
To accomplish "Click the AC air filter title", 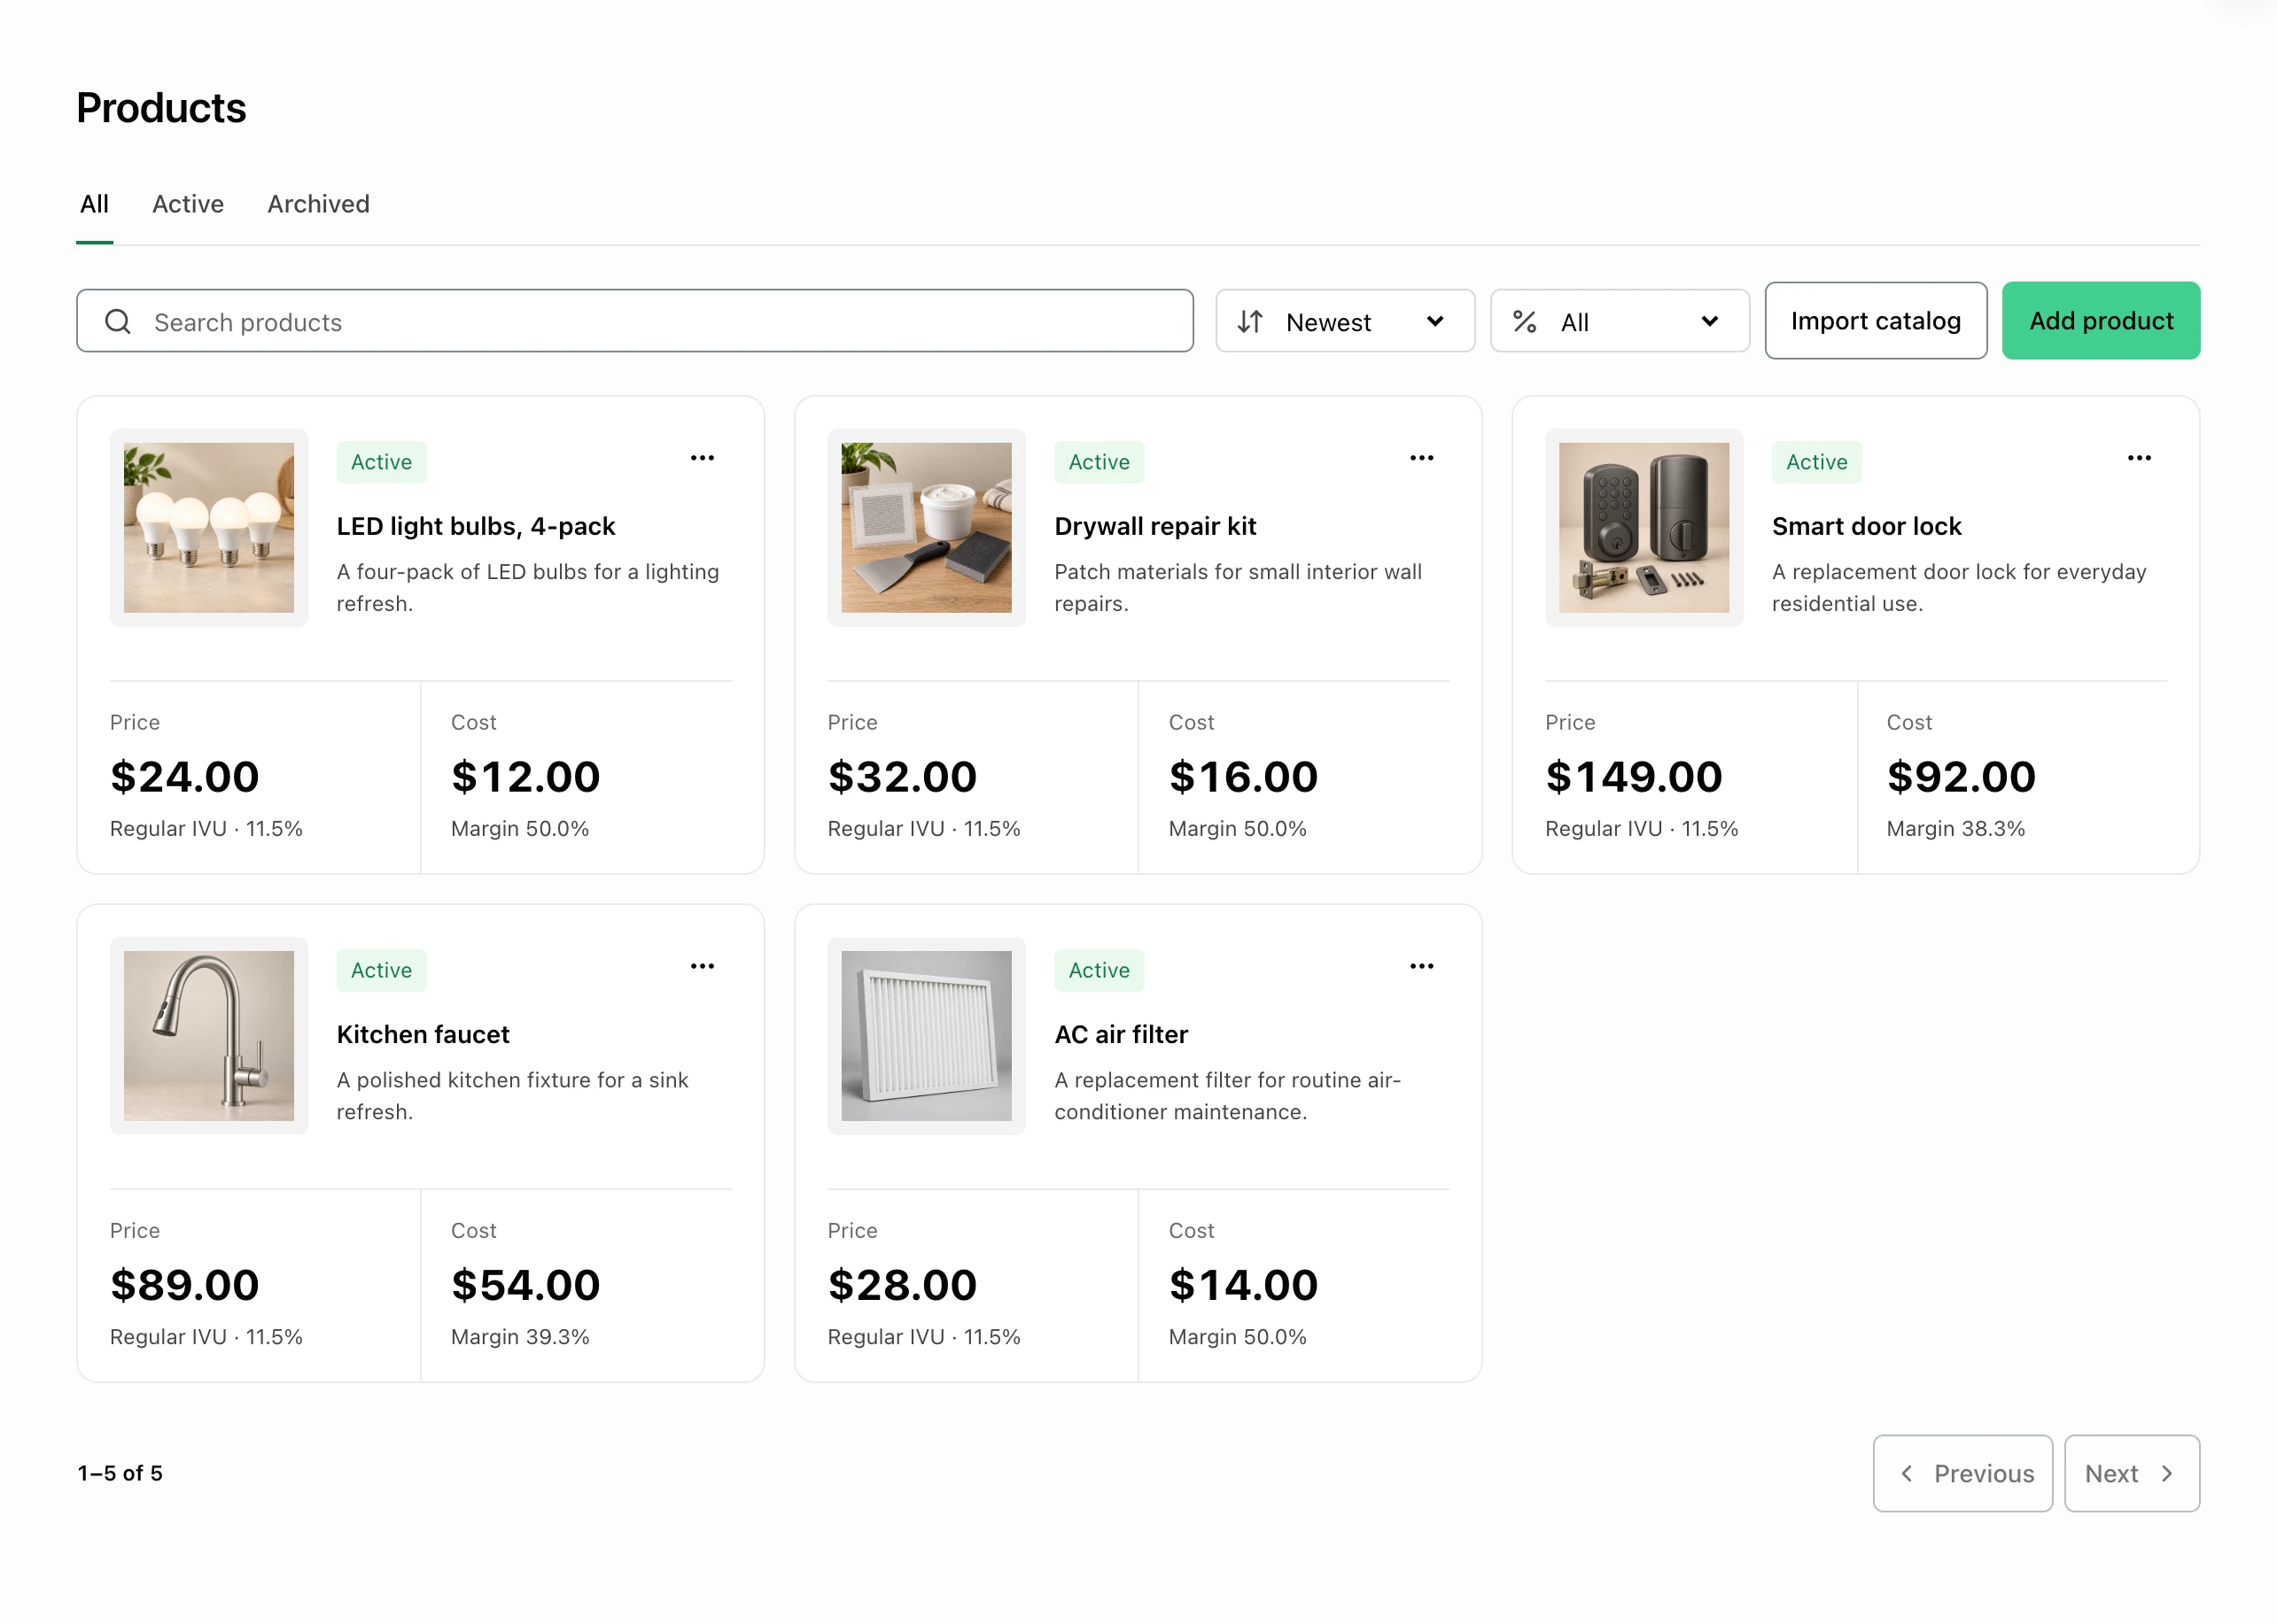I will 1121,1034.
